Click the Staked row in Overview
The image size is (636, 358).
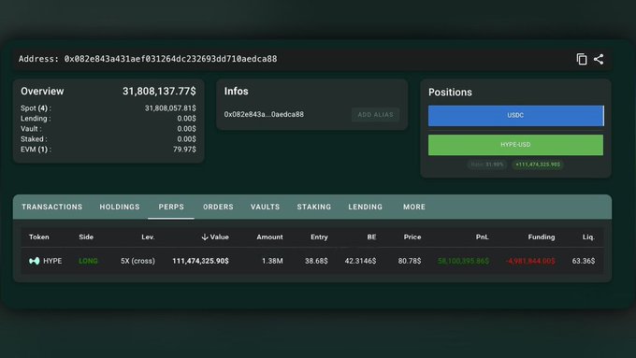pos(108,139)
